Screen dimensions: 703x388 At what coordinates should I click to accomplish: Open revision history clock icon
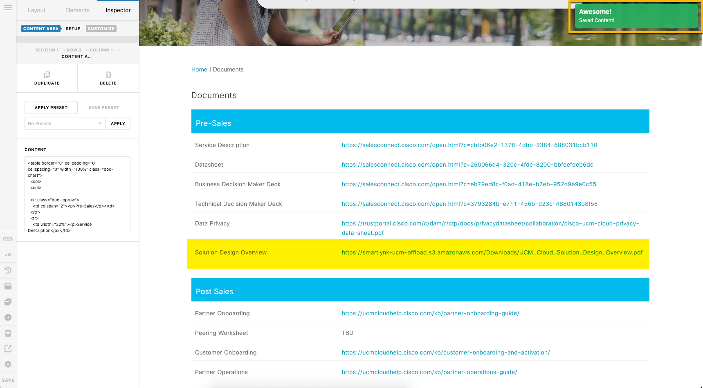[x=8, y=270]
